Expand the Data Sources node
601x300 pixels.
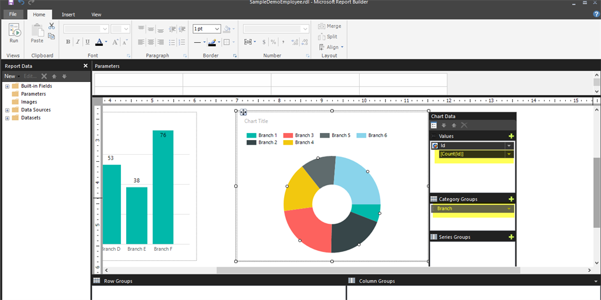point(7,110)
